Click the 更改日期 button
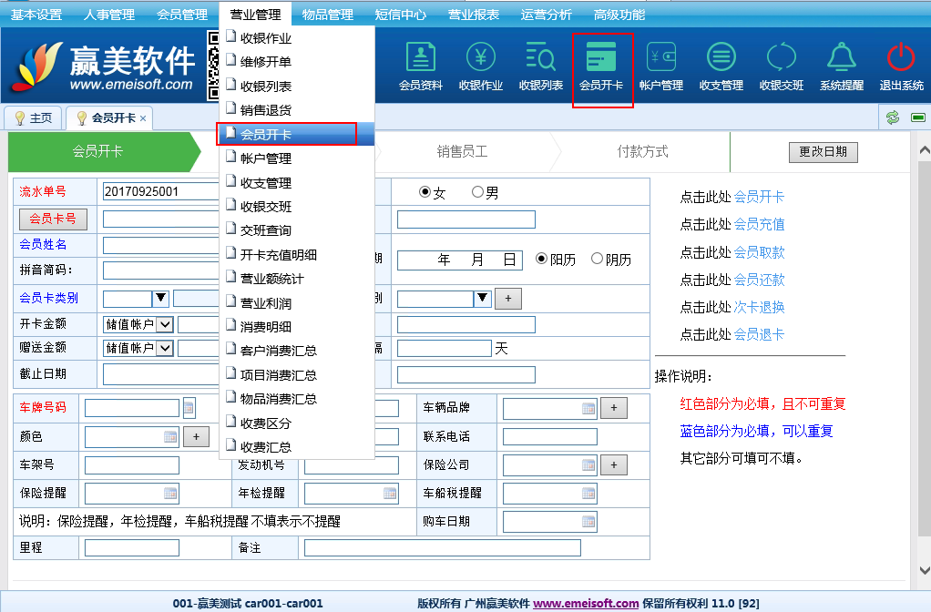The height and width of the screenshot is (612, 931). point(823,152)
